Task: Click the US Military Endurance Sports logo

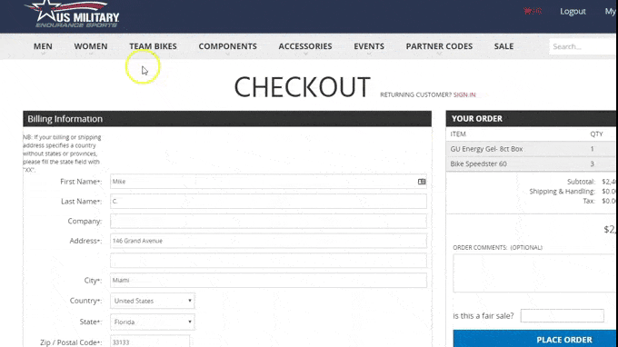Action: (x=72, y=15)
